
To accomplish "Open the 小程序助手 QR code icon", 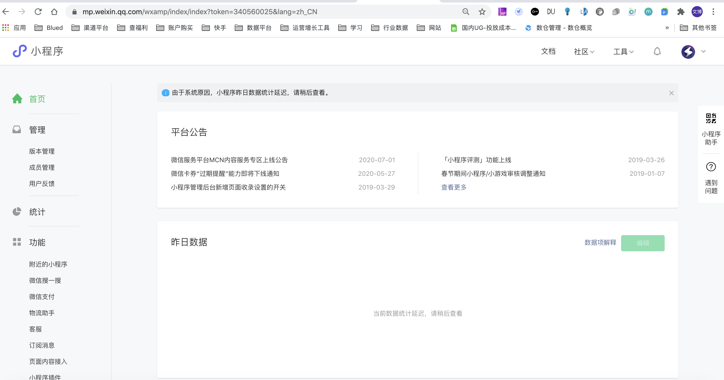I will [x=711, y=119].
